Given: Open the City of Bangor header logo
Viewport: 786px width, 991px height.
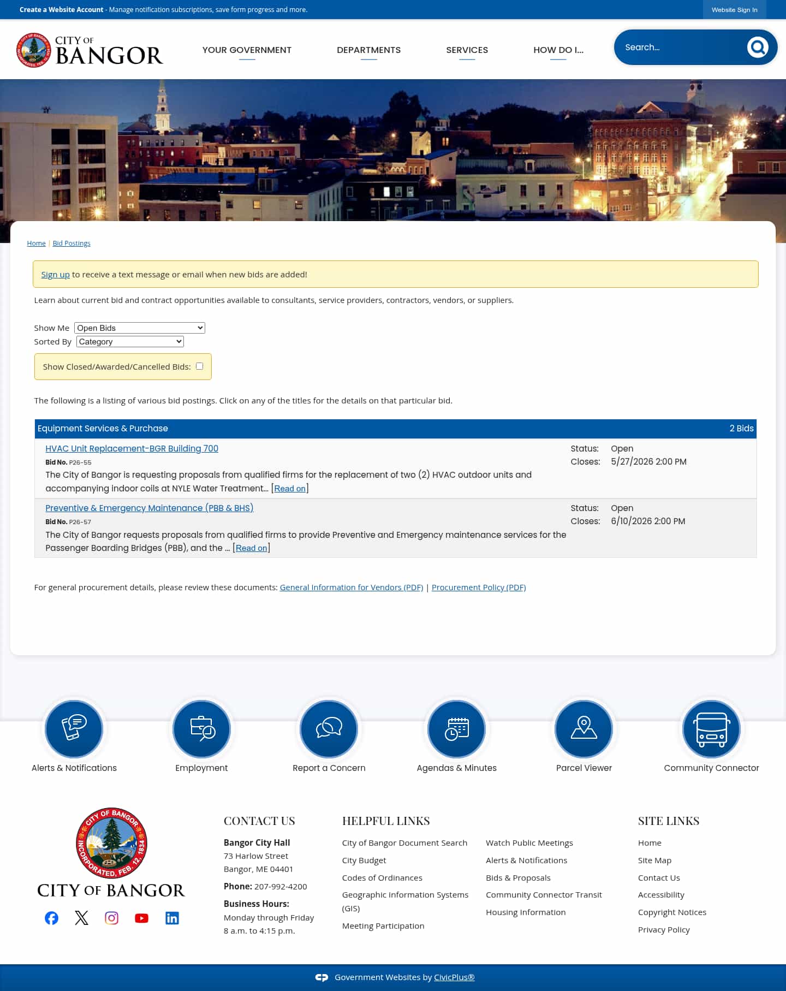Looking at the screenshot, I should [x=90, y=50].
